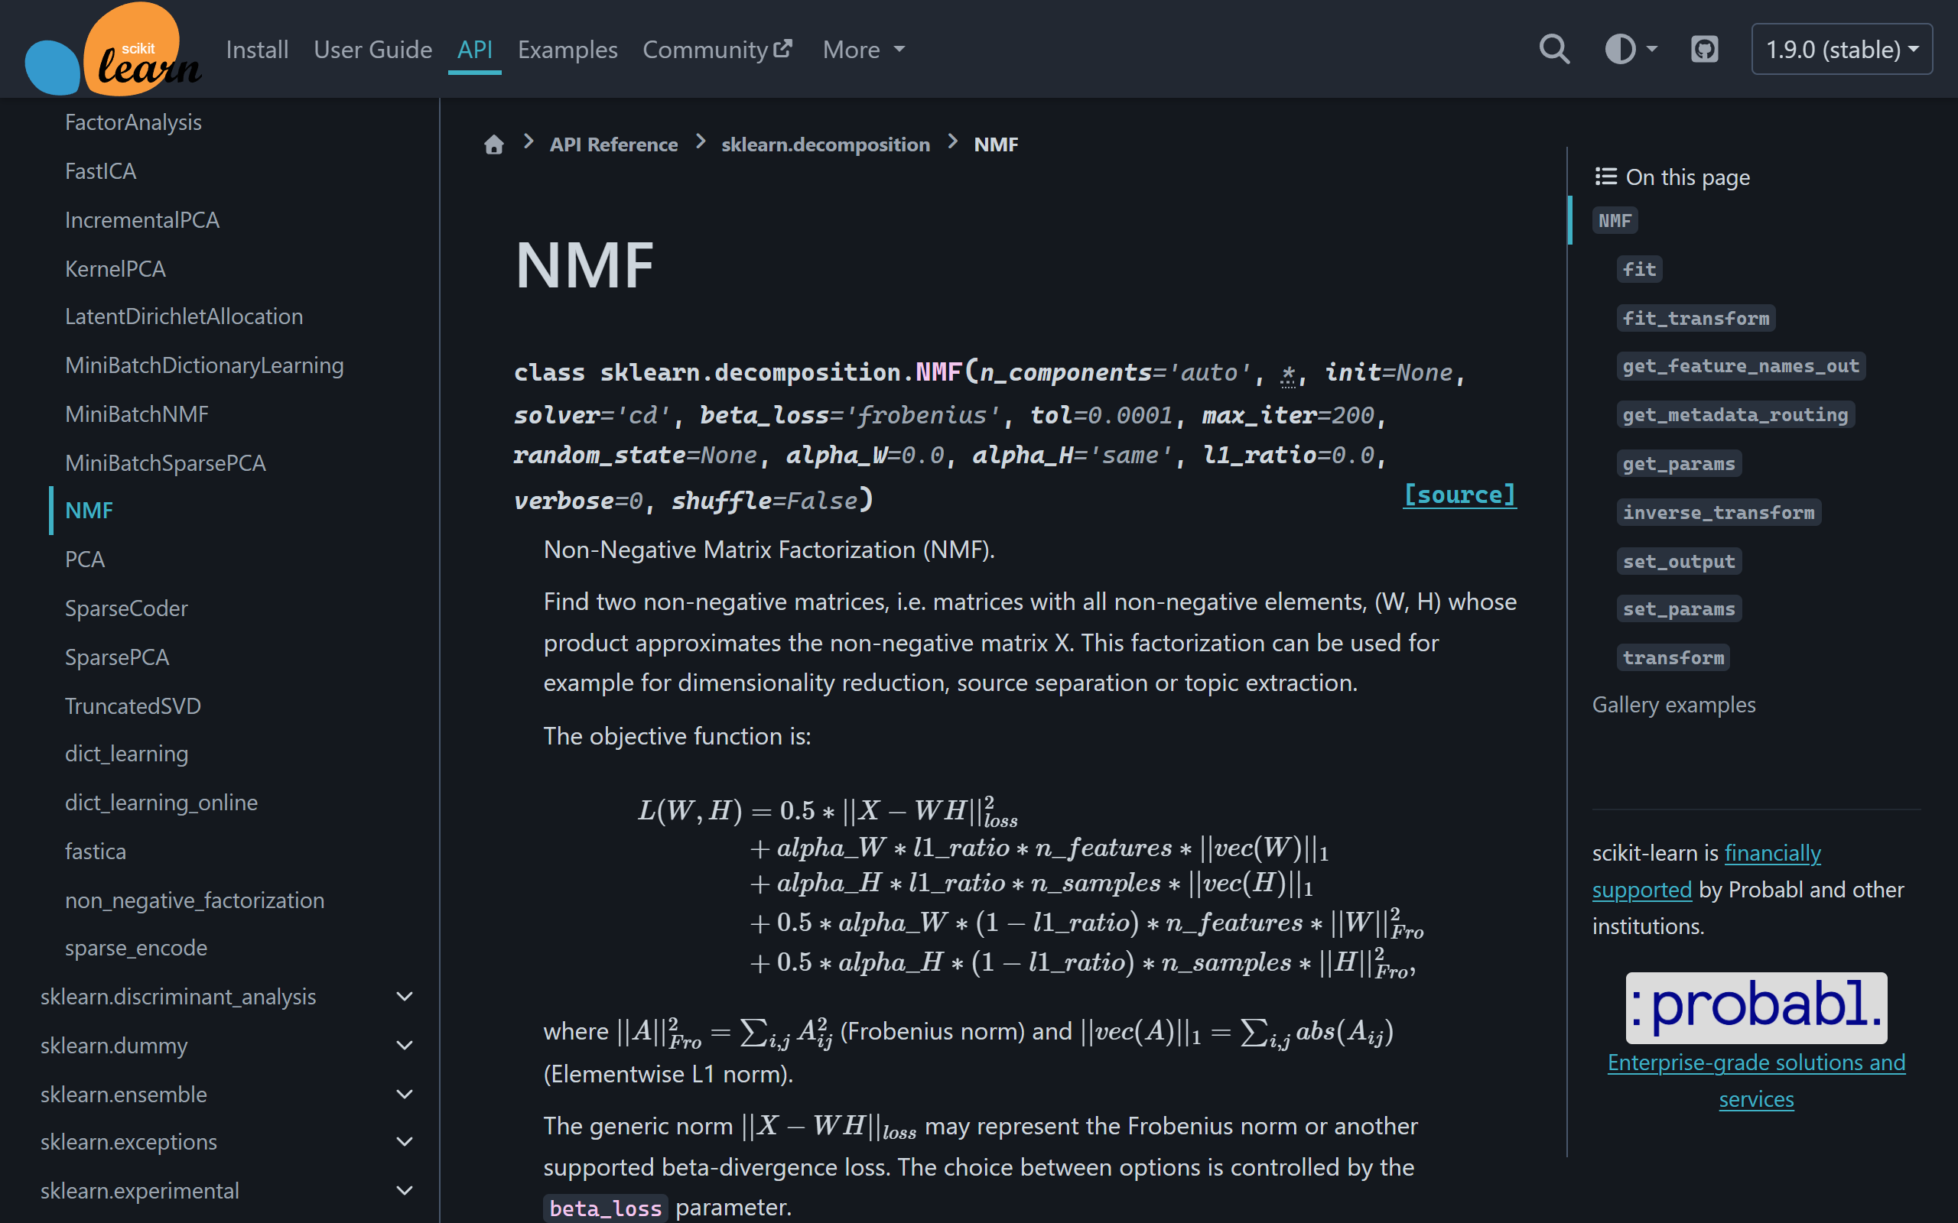
Task: Expand the More dropdown menu
Action: click(x=864, y=50)
